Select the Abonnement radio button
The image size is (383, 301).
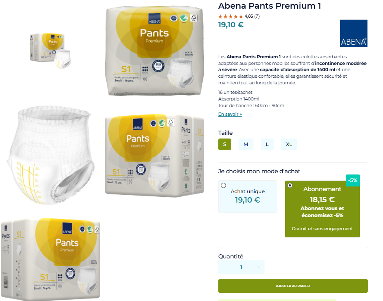click(290, 185)
